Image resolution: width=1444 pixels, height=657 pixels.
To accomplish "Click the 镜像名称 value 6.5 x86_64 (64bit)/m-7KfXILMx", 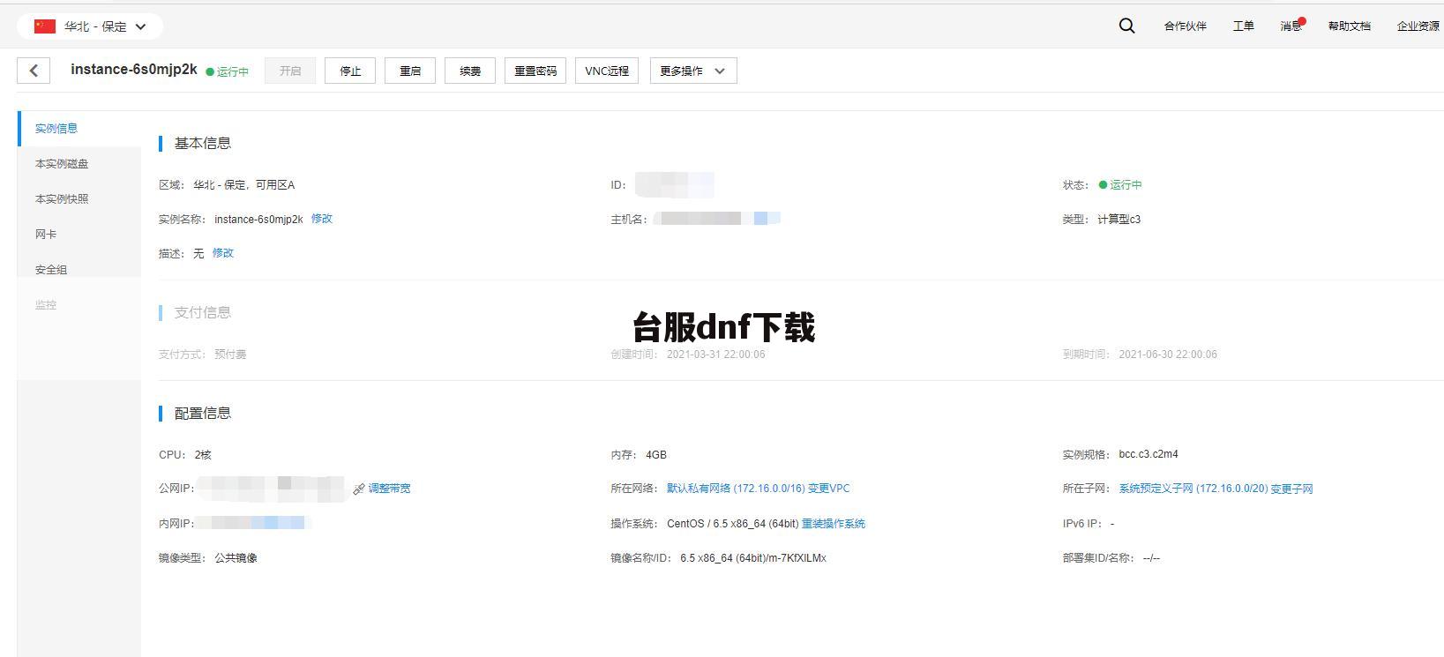I will click(x=753, y=558).
